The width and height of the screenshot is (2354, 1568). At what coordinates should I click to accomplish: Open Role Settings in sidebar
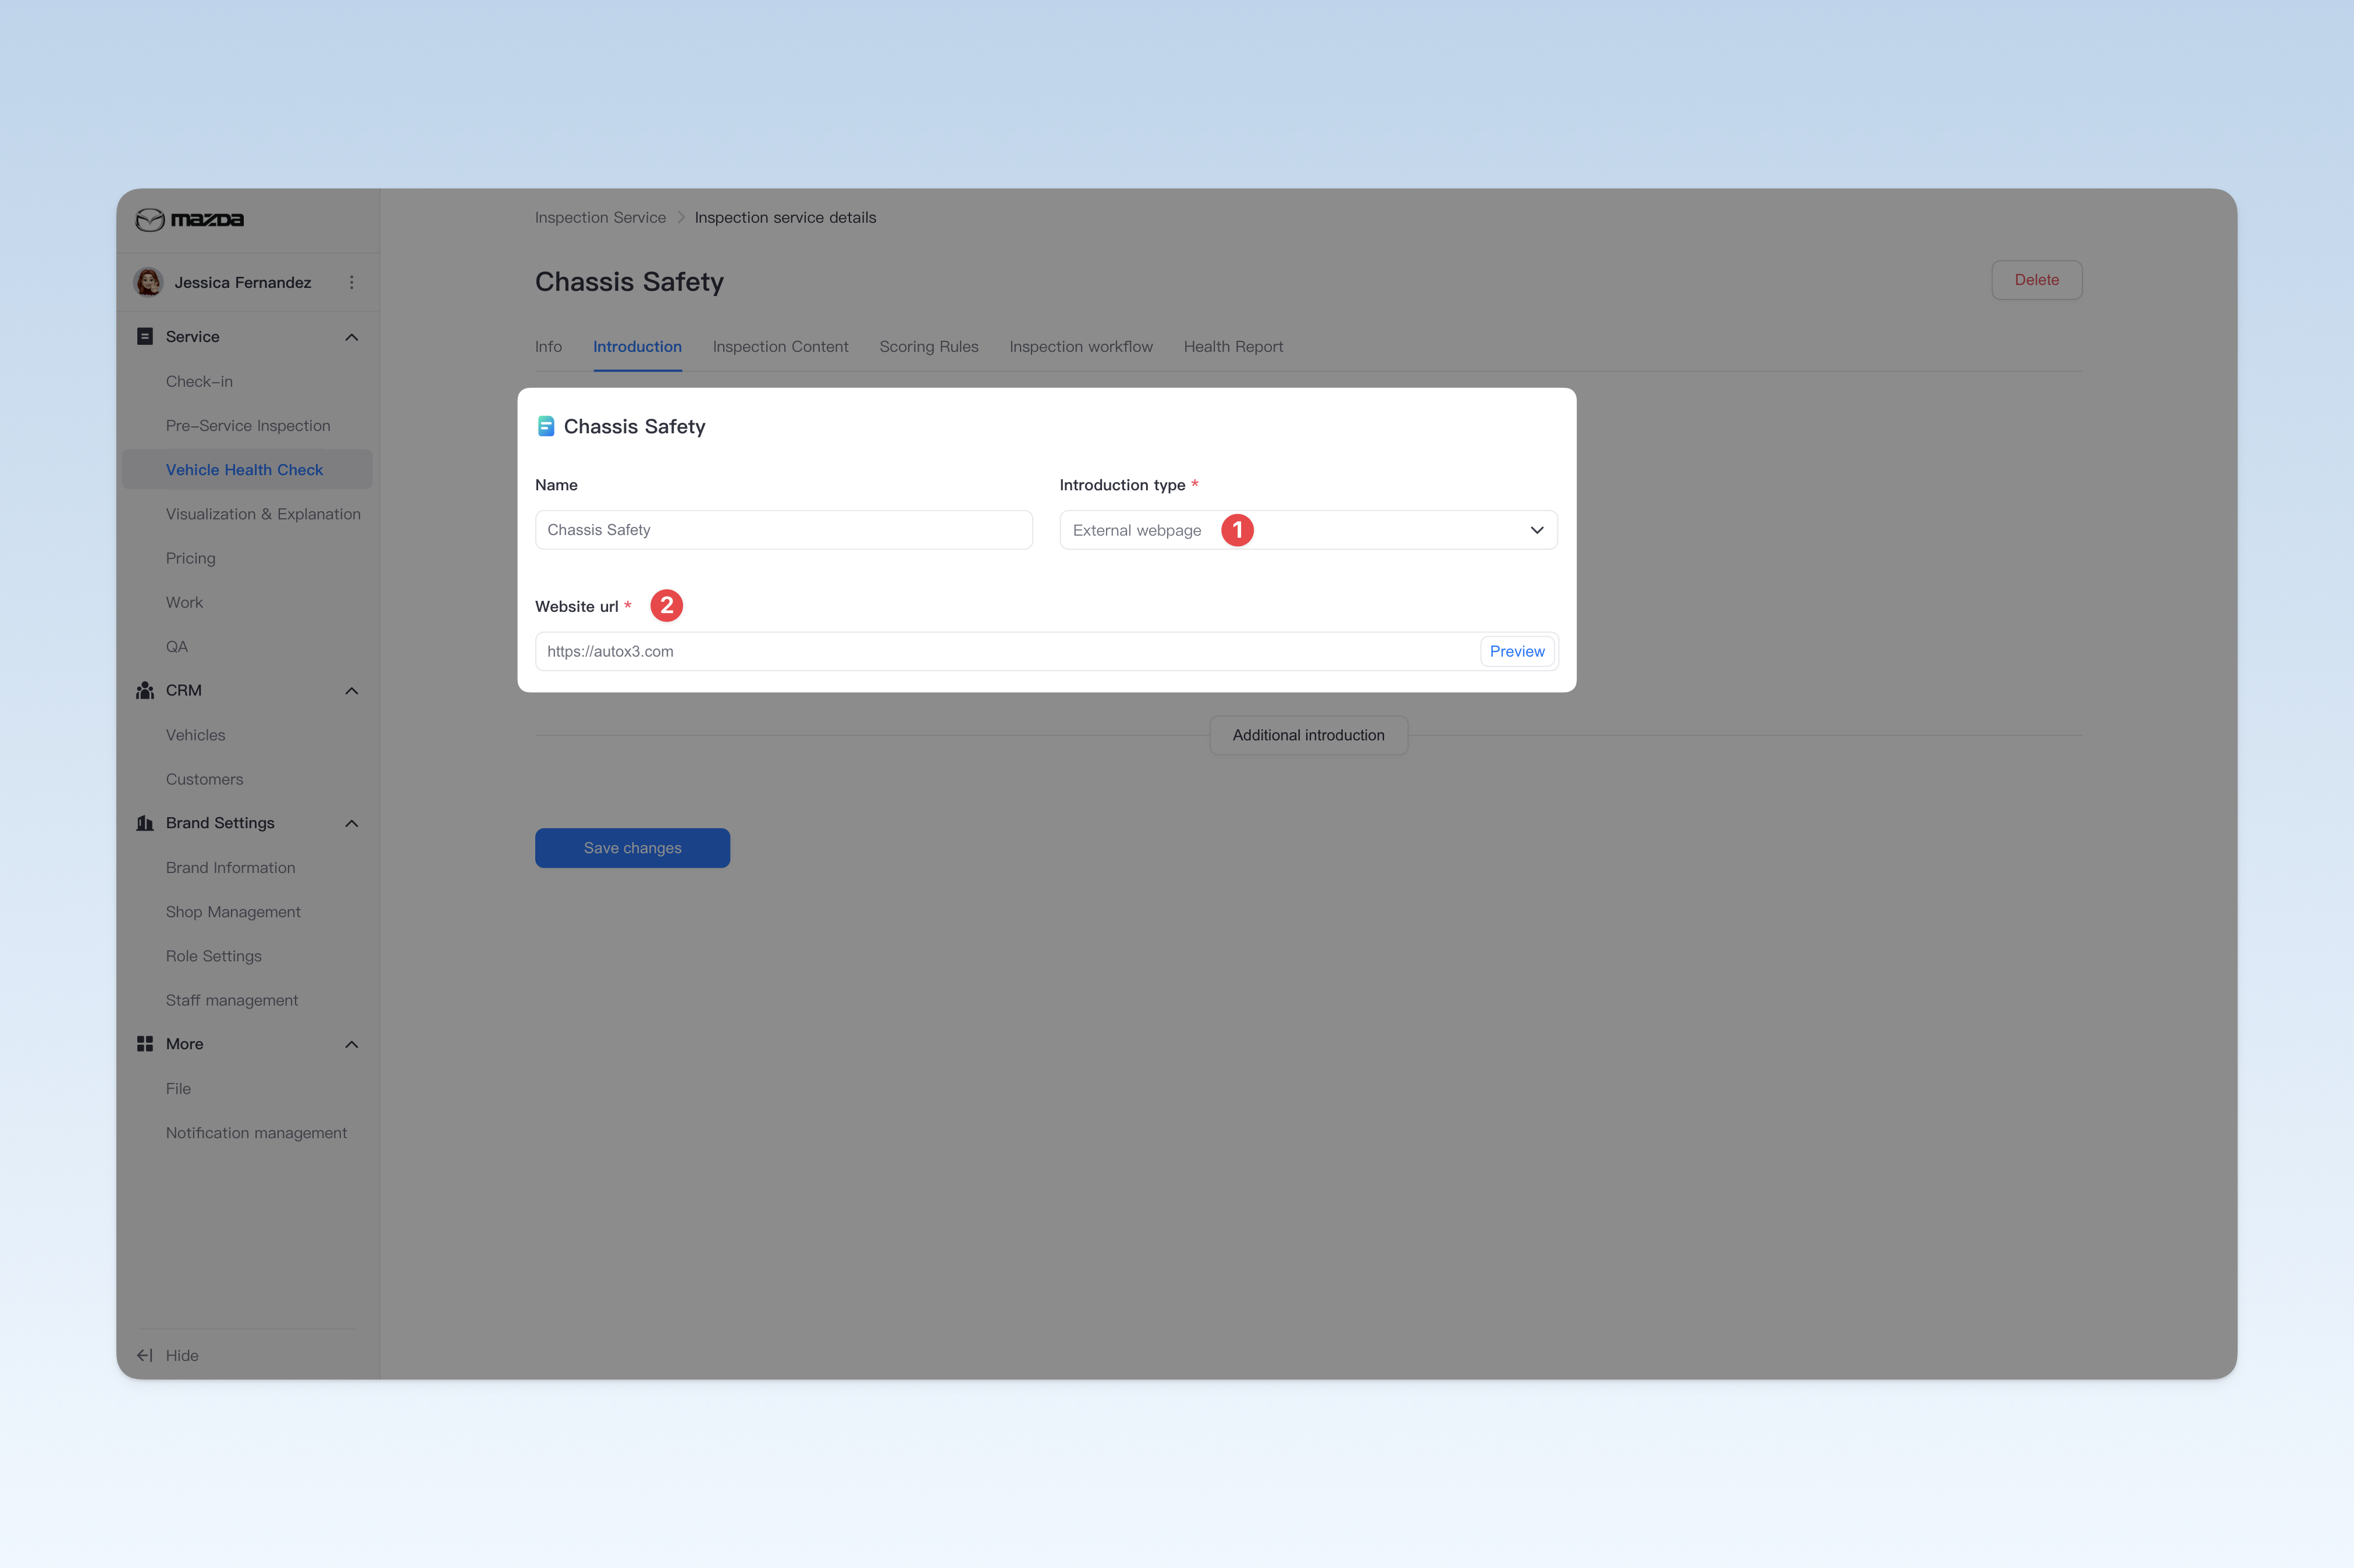(x=213, y=956)
